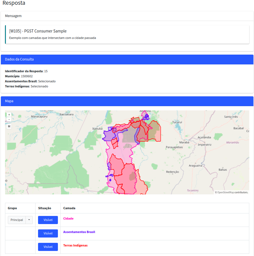Hide the Terras Indígenas layer

point(48,247)
